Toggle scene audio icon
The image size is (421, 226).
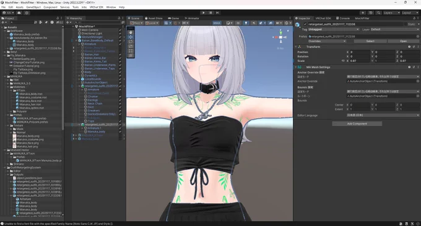pos(253,23)
